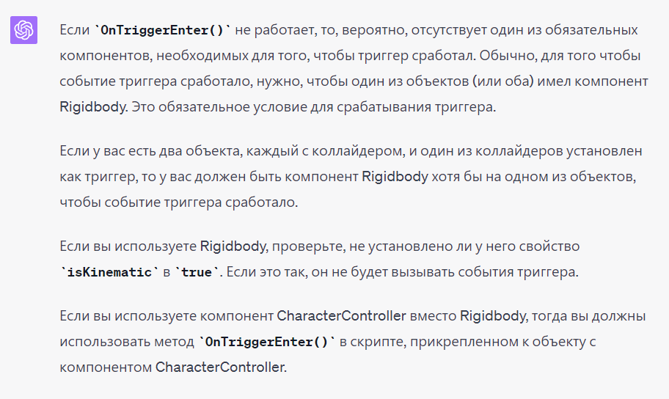Click CharacterController after 'используете компонент'

[341, 316]
